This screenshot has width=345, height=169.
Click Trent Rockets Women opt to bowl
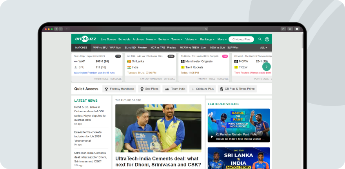pyautogui.click(x=252, y=73)
